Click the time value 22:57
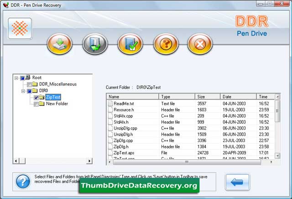Image resolution: width=292 pixels, height=199 pixels. (x=264, y=141)
